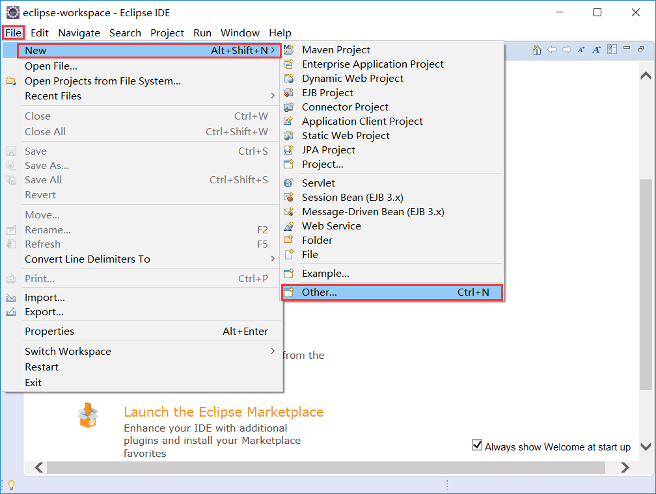Click the horizontal scroll right arrow
The width and height of the screenshot is (656, 494).
625,467
